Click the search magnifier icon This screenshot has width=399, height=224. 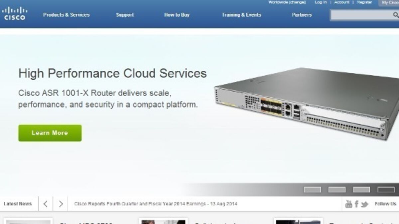click(396, 15)
